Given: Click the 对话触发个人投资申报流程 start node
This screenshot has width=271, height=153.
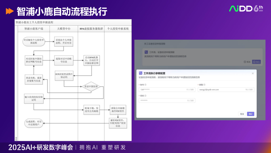Looking at the screenshot, I should pyautogui.click(x=34, y=42).
